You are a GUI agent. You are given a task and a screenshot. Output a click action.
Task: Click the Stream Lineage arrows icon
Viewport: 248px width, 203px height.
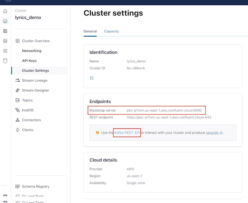(18, 80)
